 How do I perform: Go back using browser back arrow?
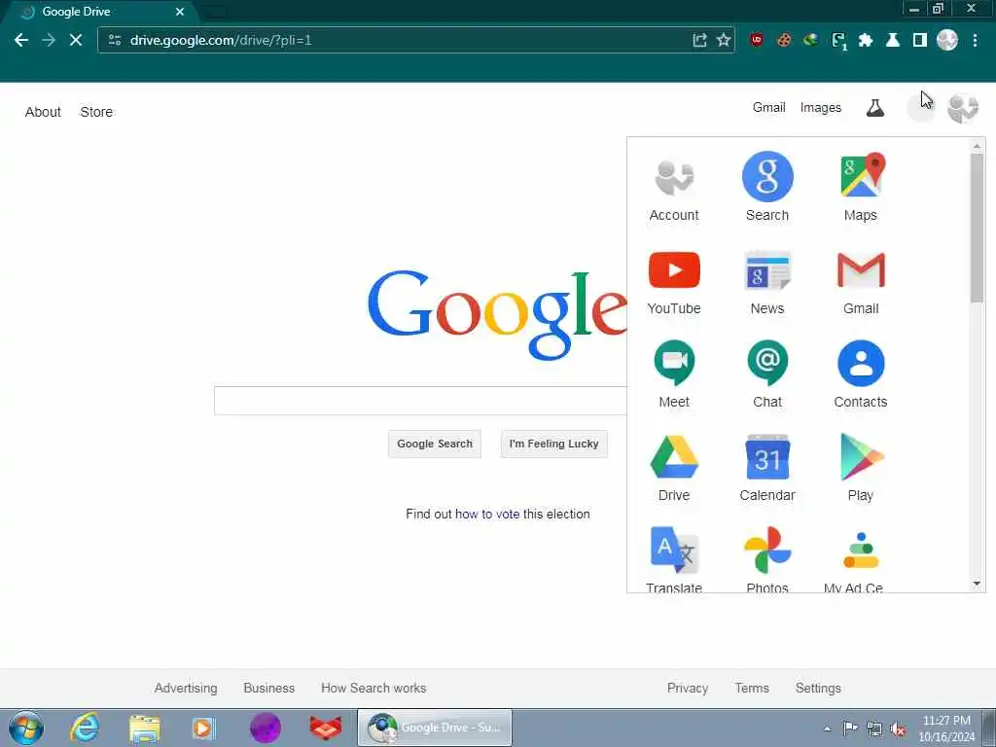click(x=21, y=40)
